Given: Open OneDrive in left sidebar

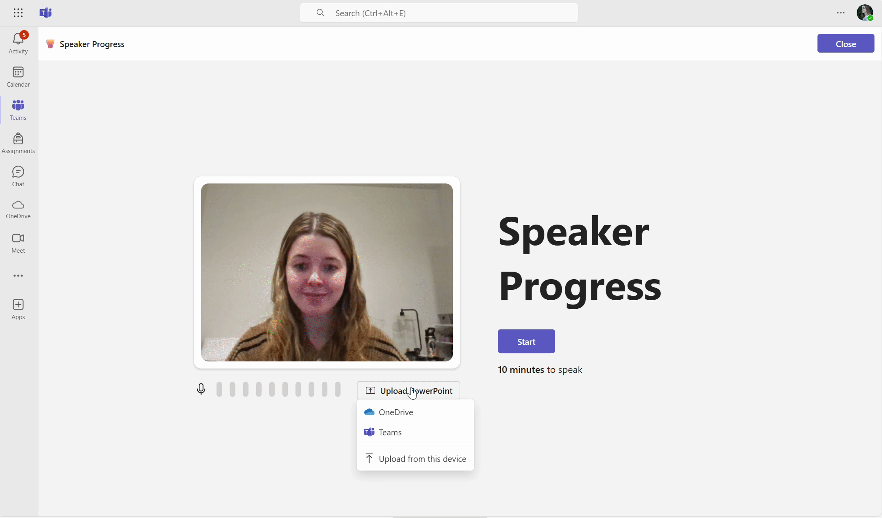Looking at the screenshot, I should click(x=18, y=209).
